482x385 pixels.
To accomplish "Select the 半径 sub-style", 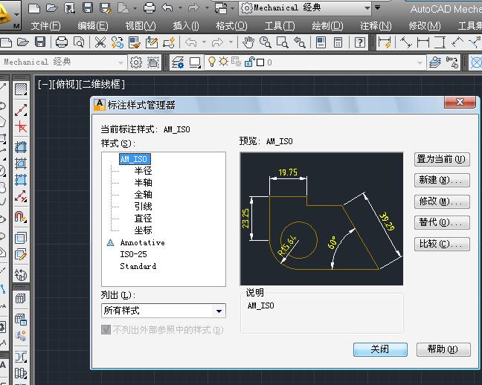I will click(143, 170).
